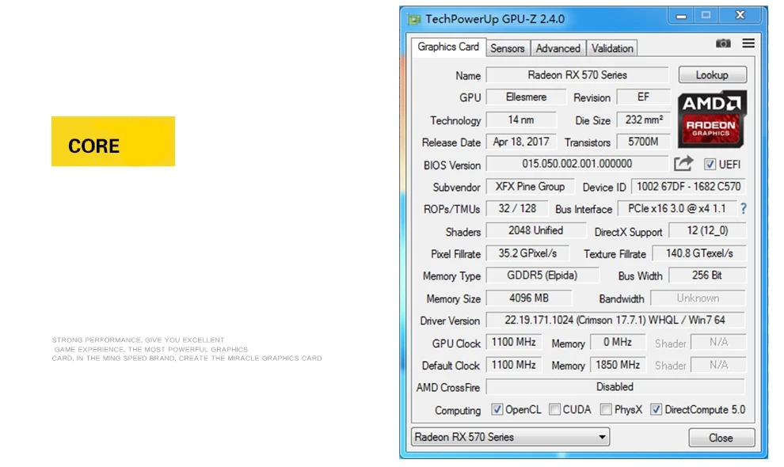Toggle the PhysX checkbox
The width and height of the screenshot is (784, 467).
point(606,409)
